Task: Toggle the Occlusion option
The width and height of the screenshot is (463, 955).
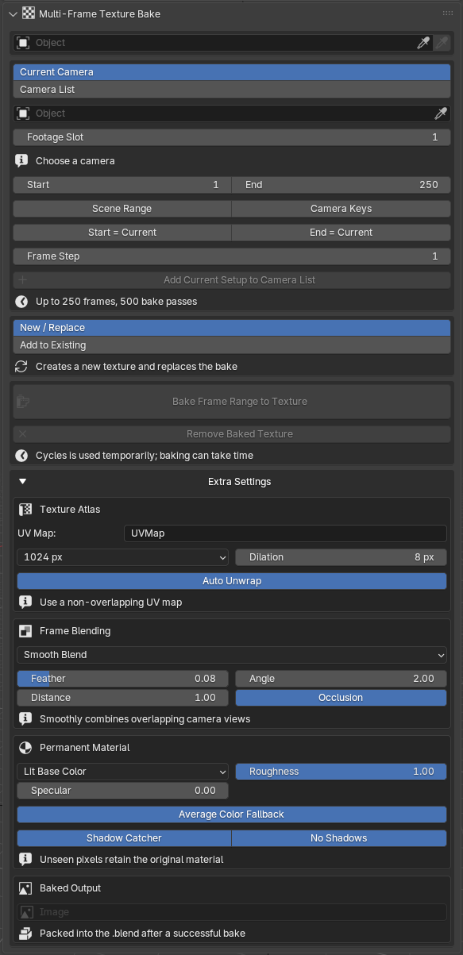Action: (341, 698)
